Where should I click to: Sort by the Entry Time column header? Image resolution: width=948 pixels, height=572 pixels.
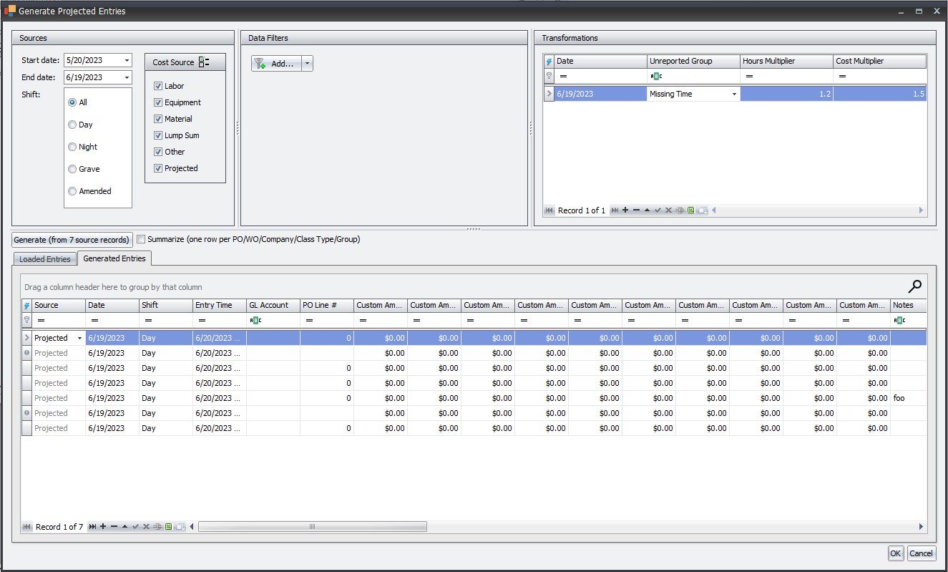[x=220, y=305]
